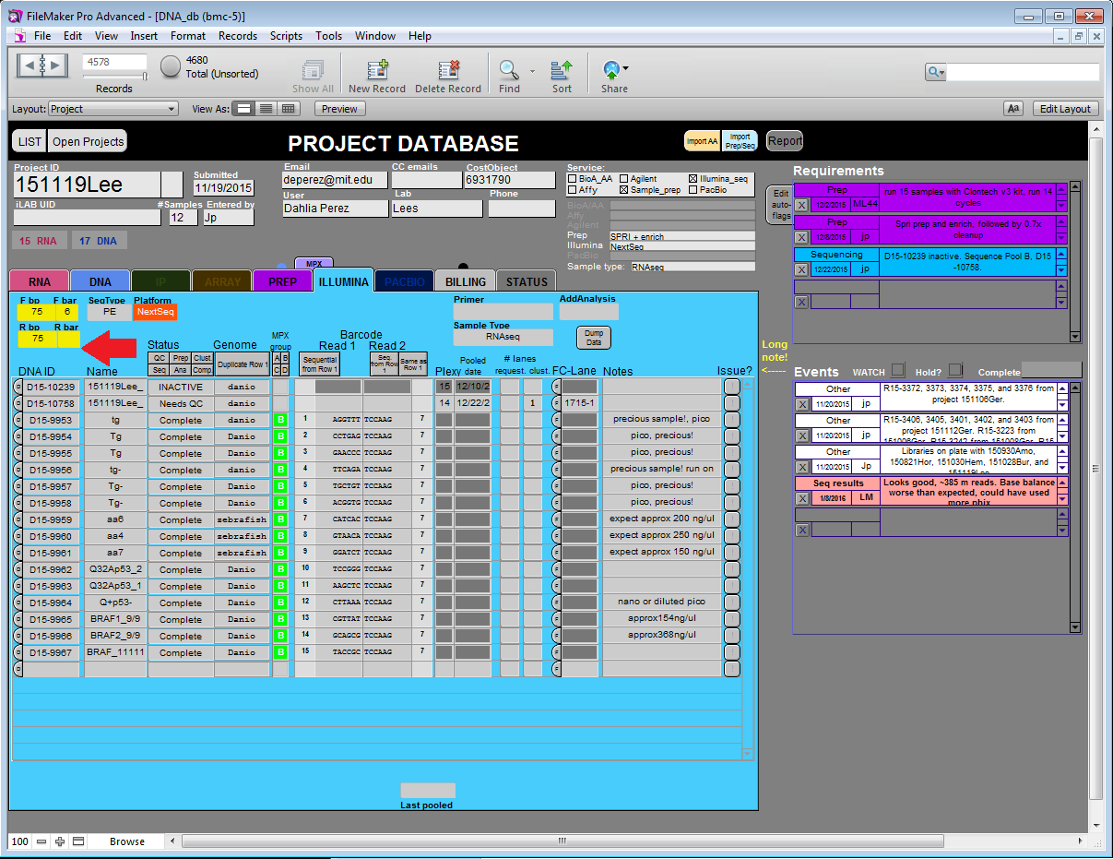Open the Find magnifier tool

pos(508,70)
